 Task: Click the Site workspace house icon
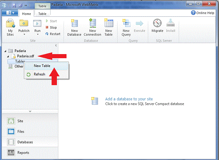coord(11,121)
